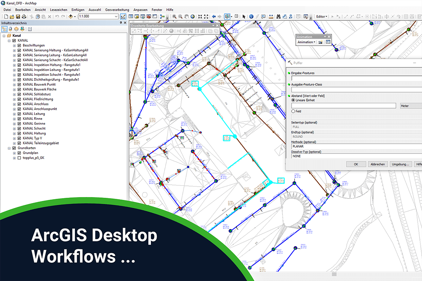Open the Einfügen menu
The image size is (422, 281).
(x=78, y=10)
